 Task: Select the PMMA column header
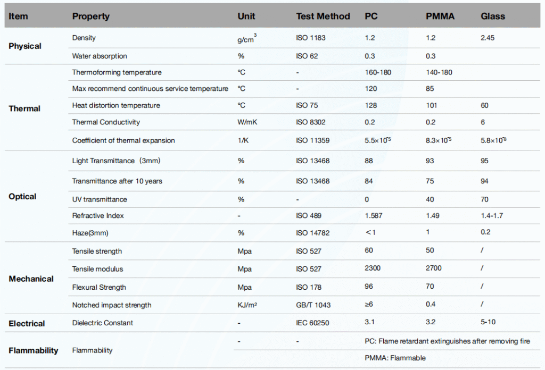440,16
